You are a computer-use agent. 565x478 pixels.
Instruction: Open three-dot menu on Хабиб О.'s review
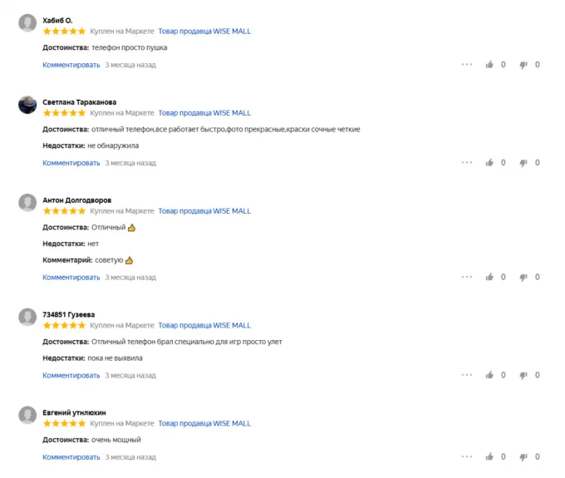pyautogui.click(x=466, y=65)
